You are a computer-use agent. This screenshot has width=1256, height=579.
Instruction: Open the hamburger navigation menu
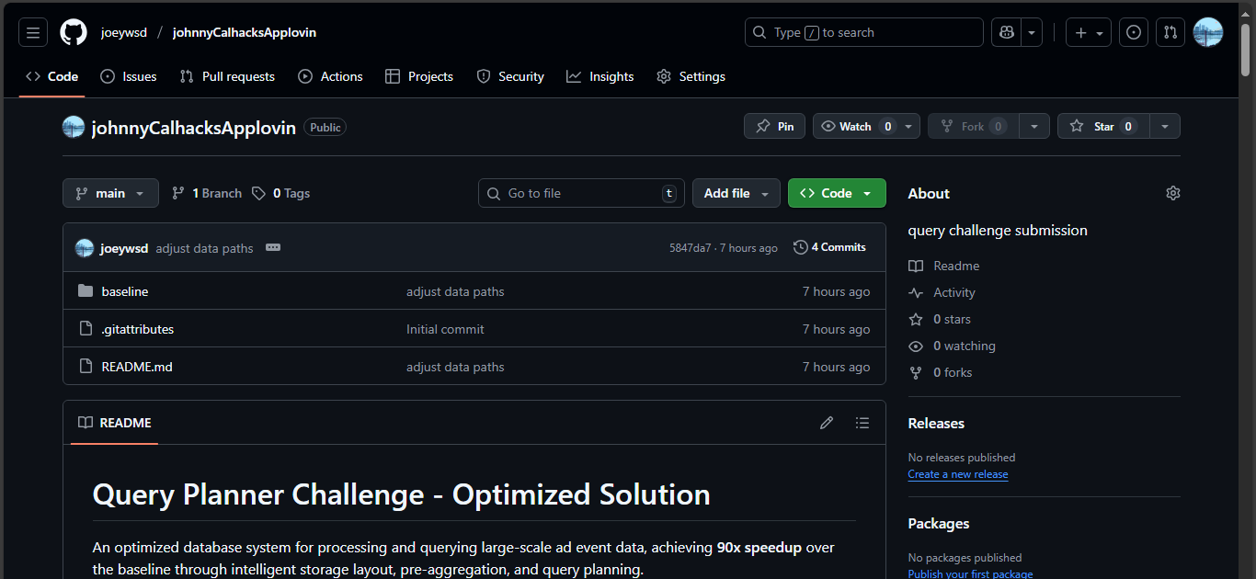33,32
